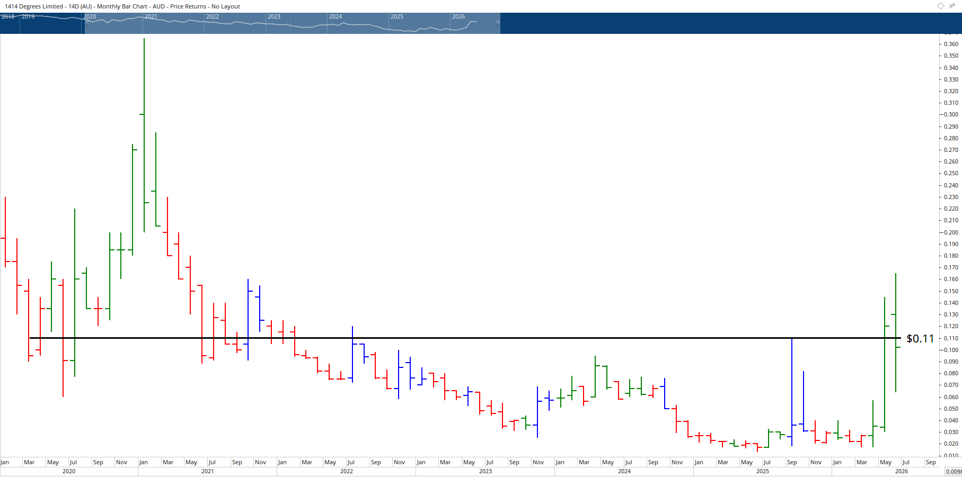Click 2025 in the overview strip
The height and width of the screenshot is (478, 962).
tap(397, 16)
